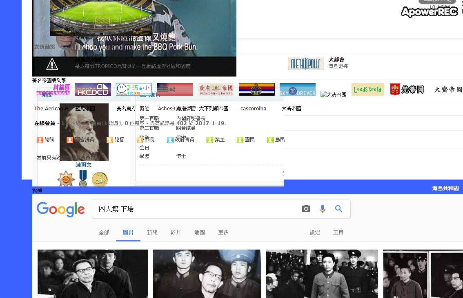Click the Google logo

click(61, 209)
